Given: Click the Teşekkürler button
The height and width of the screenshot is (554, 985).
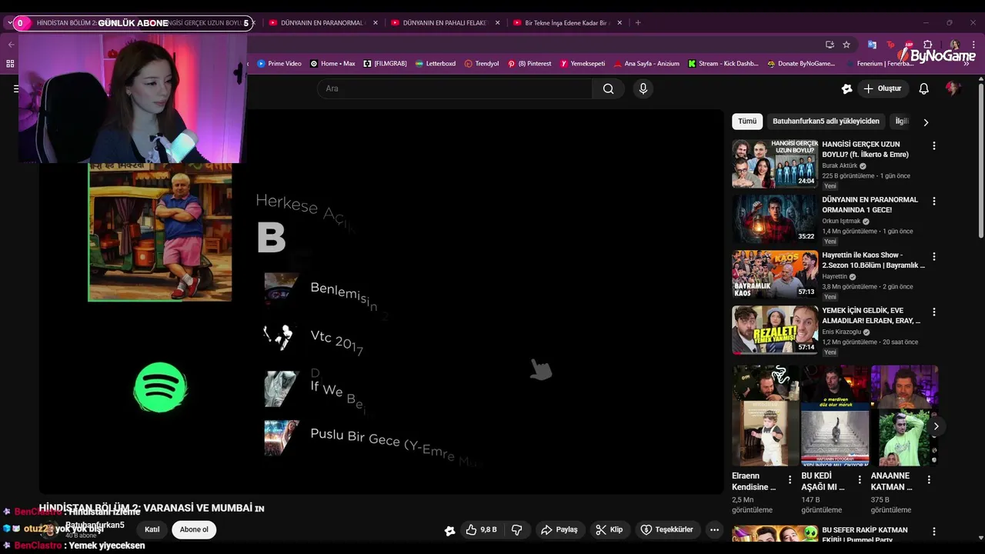Looking at the screenshot, I should tap(667, 529).
